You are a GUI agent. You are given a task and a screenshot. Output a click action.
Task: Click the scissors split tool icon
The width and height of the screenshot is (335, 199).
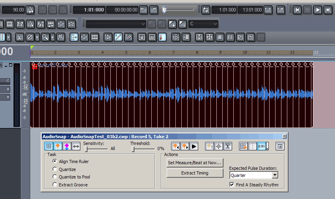point(19,37)
